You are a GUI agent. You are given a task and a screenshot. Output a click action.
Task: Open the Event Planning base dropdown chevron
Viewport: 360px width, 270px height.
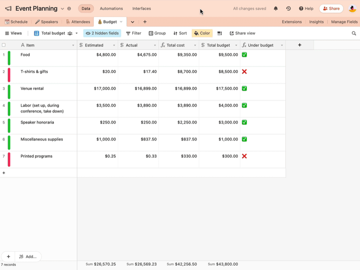[62, 8]
